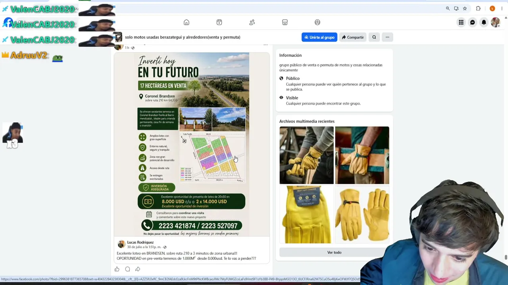Open the browser zoom magnifier icon
The image size is (508, 285).
(448, 8)
